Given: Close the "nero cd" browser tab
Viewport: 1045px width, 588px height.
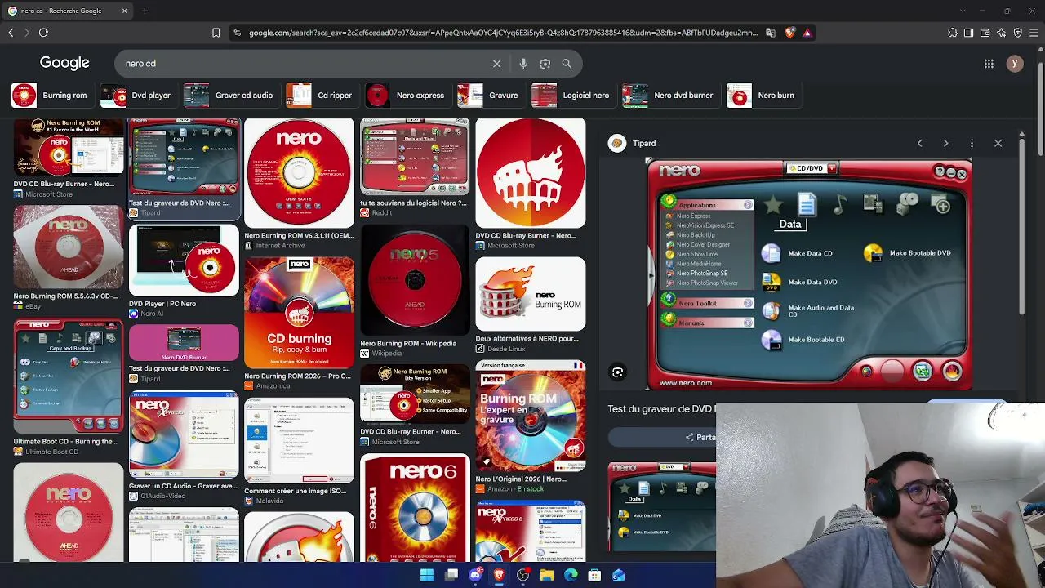Looking at the screenshot, I should coord(125,11).
